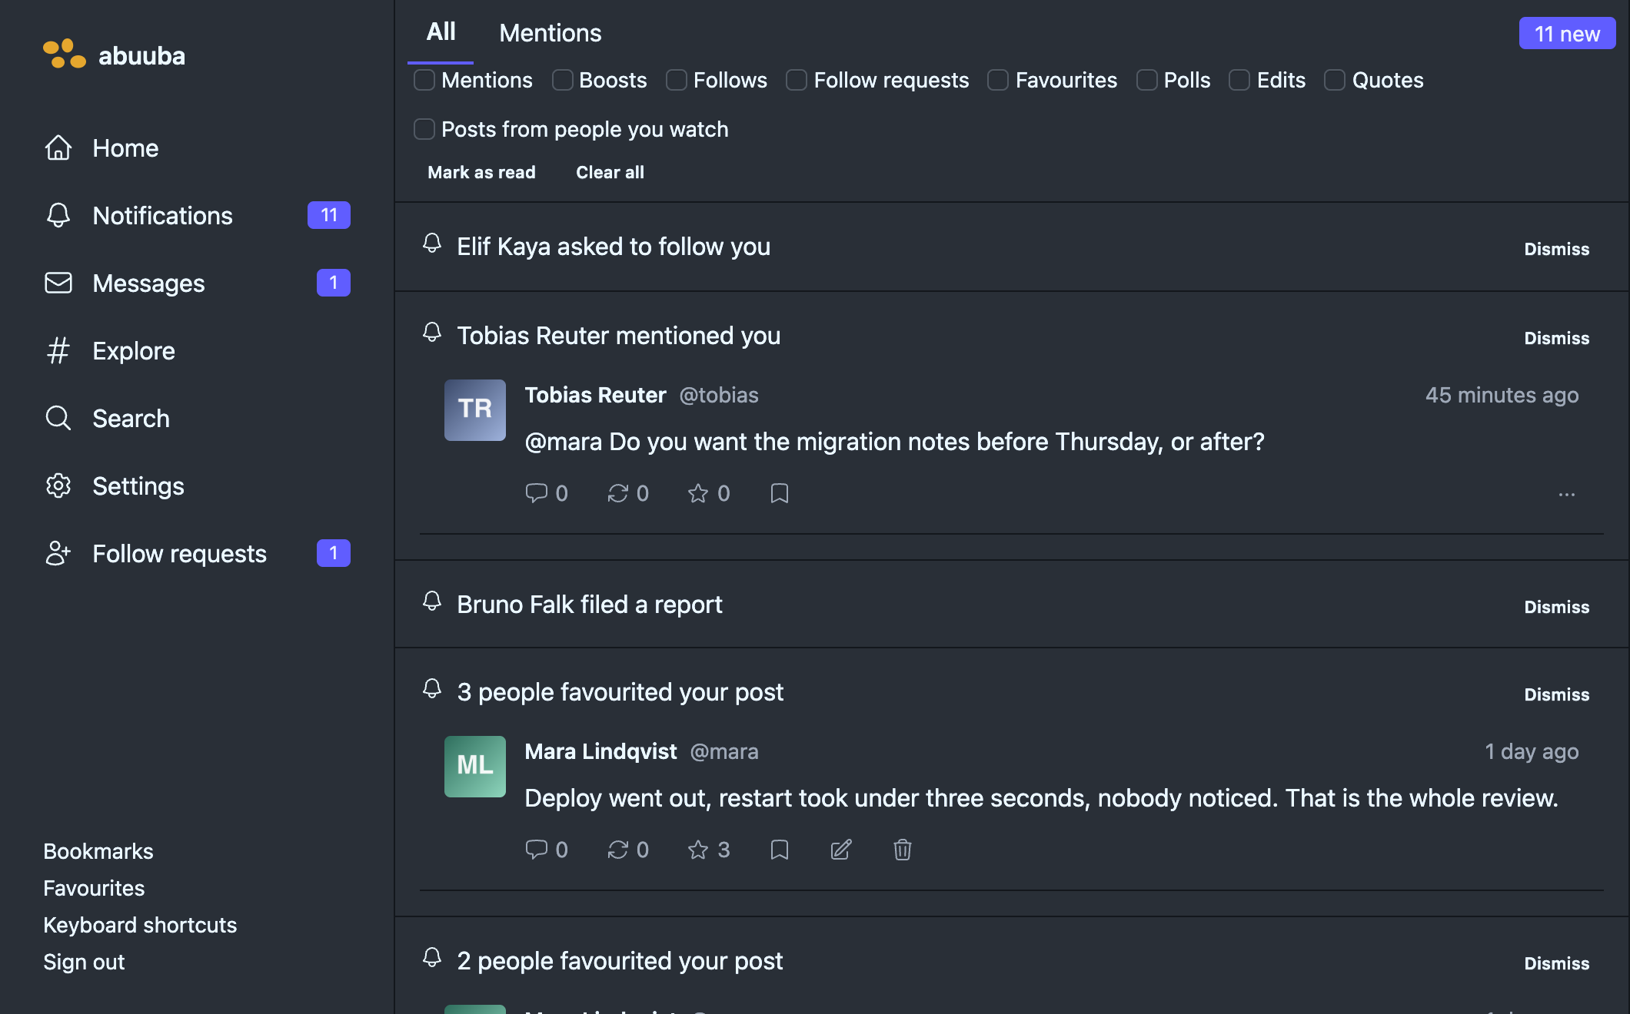Show the 11 new notifications

pyautogui.click(x=1567, y=34)
